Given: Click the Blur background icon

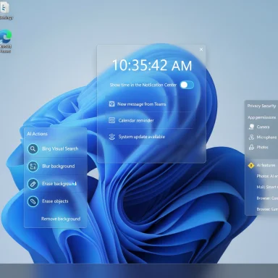Looking at the screenshot, I should click(x=33, y=167).
